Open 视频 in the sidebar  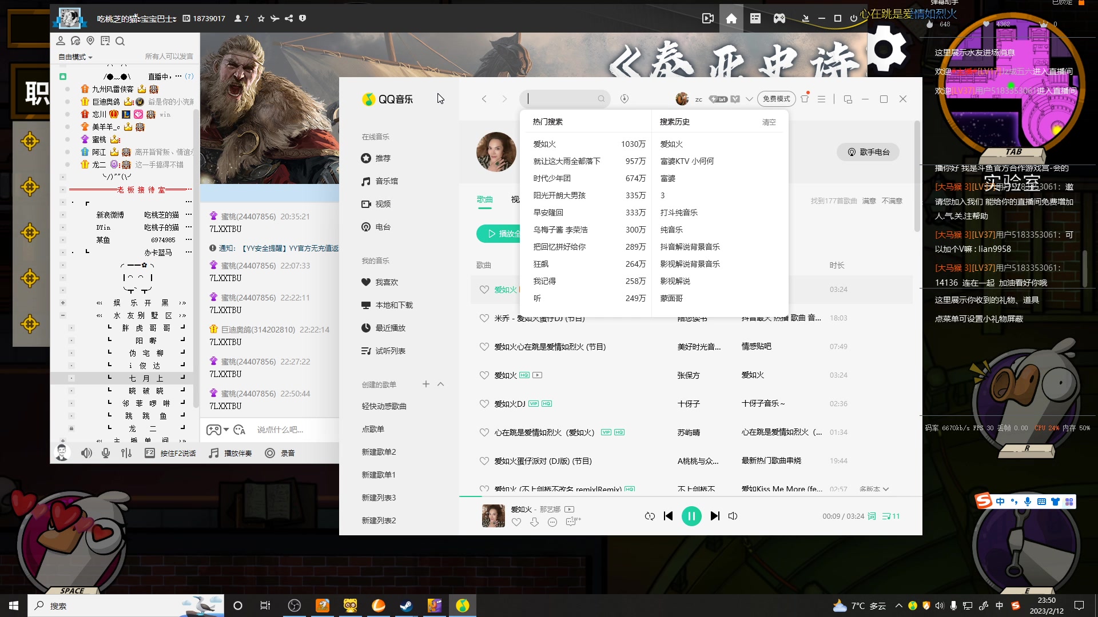click(x=383, y=204)
